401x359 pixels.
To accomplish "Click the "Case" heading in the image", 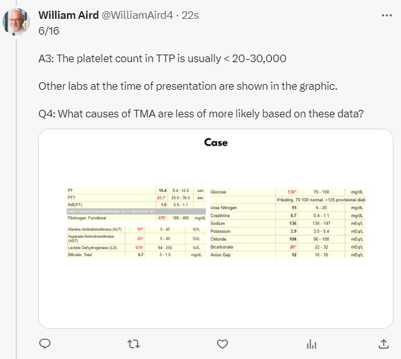I will 216,142.
